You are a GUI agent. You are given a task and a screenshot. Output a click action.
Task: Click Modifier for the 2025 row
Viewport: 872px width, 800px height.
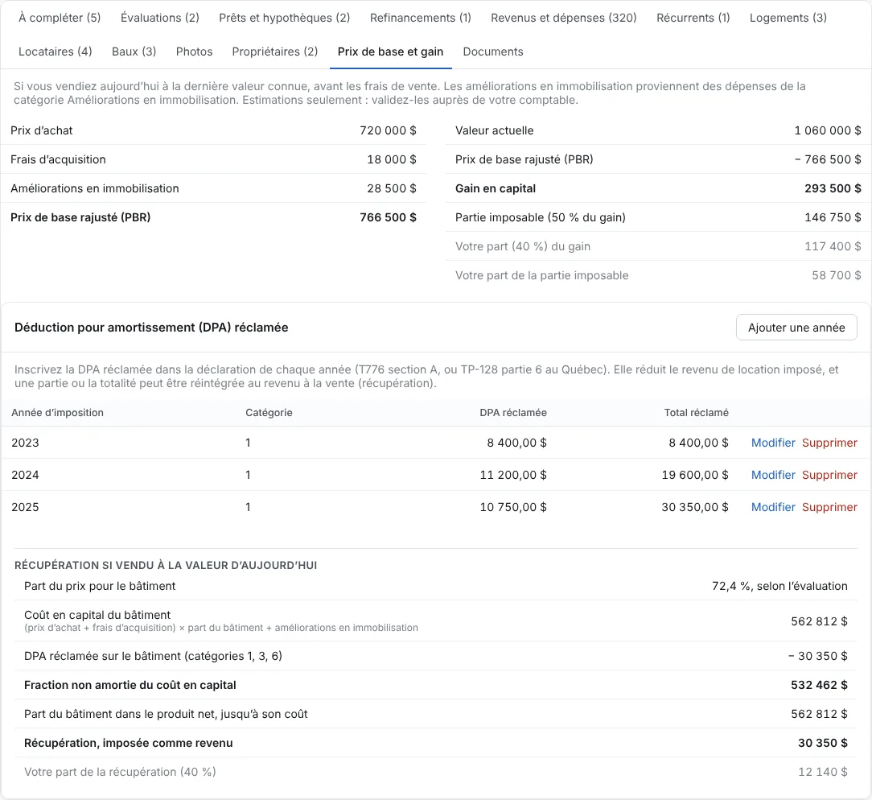773,507
